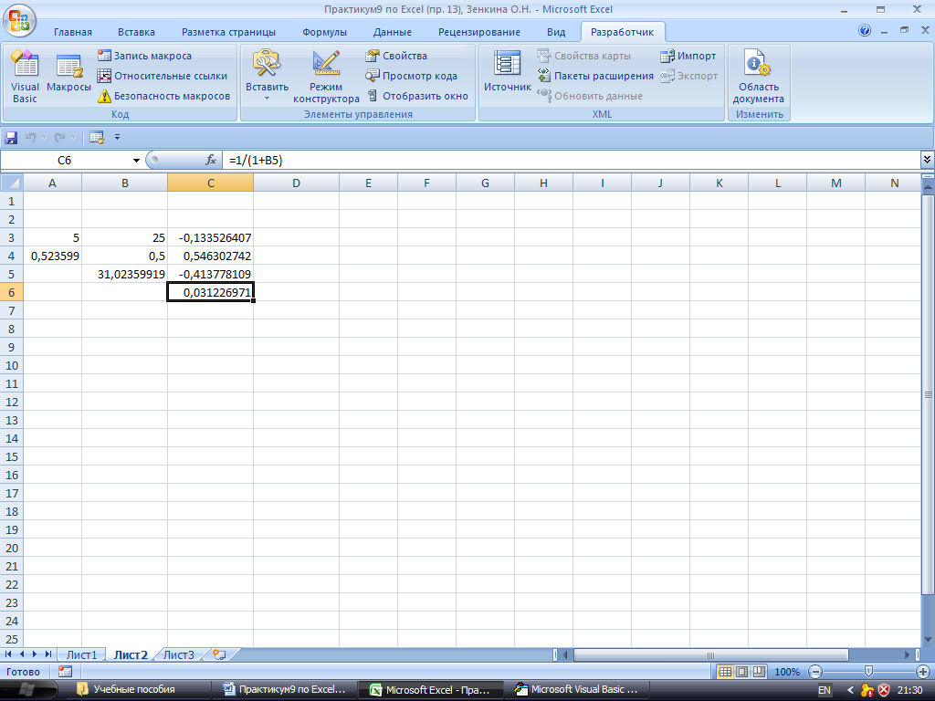The height and width of the screenshot is (701, 935).
Task: Switch to sheet Лист3
Action: pos(179,654)
